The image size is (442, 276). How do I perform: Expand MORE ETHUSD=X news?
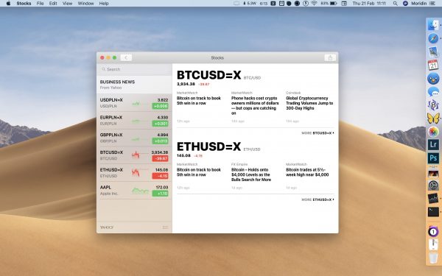pos(318,199)
